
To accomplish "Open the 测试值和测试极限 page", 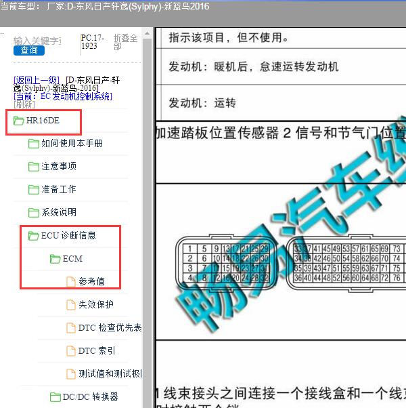I will click(110, 373).
